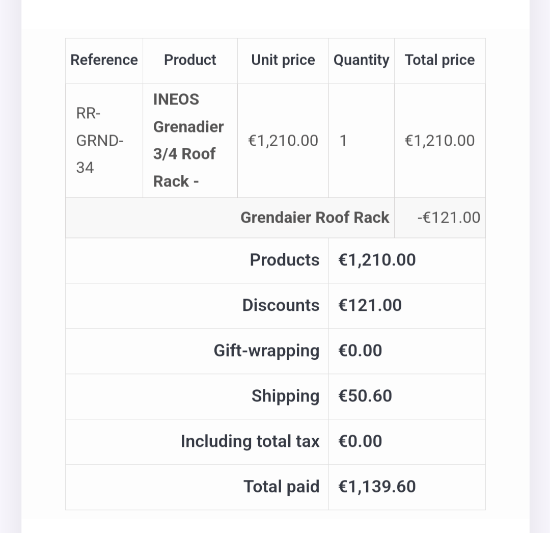This screenshot has height=533, width=550.
Task: Click the Product column header
Action: (190, 60)
